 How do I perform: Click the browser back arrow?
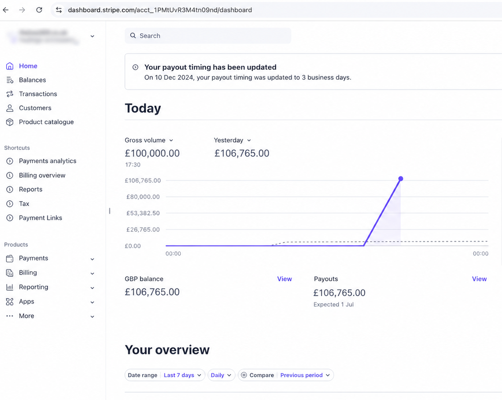[x=6, y=10]
